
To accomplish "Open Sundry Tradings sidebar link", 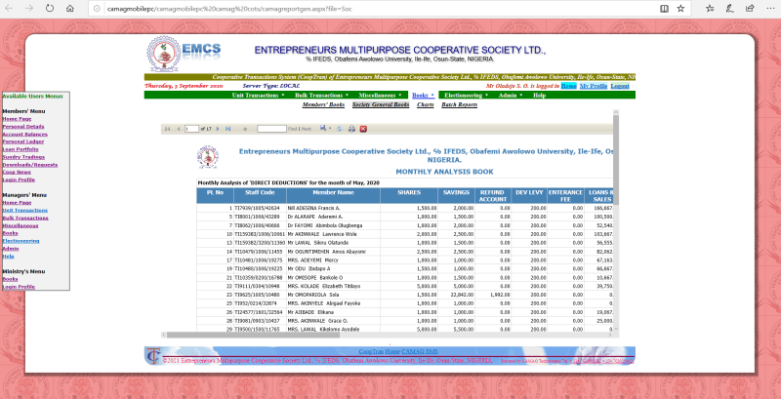I will click(23, 157).
